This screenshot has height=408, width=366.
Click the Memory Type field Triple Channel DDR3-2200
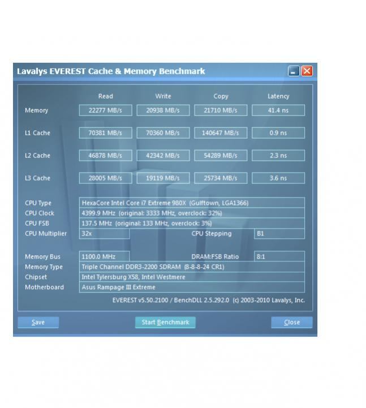(192, 267)
